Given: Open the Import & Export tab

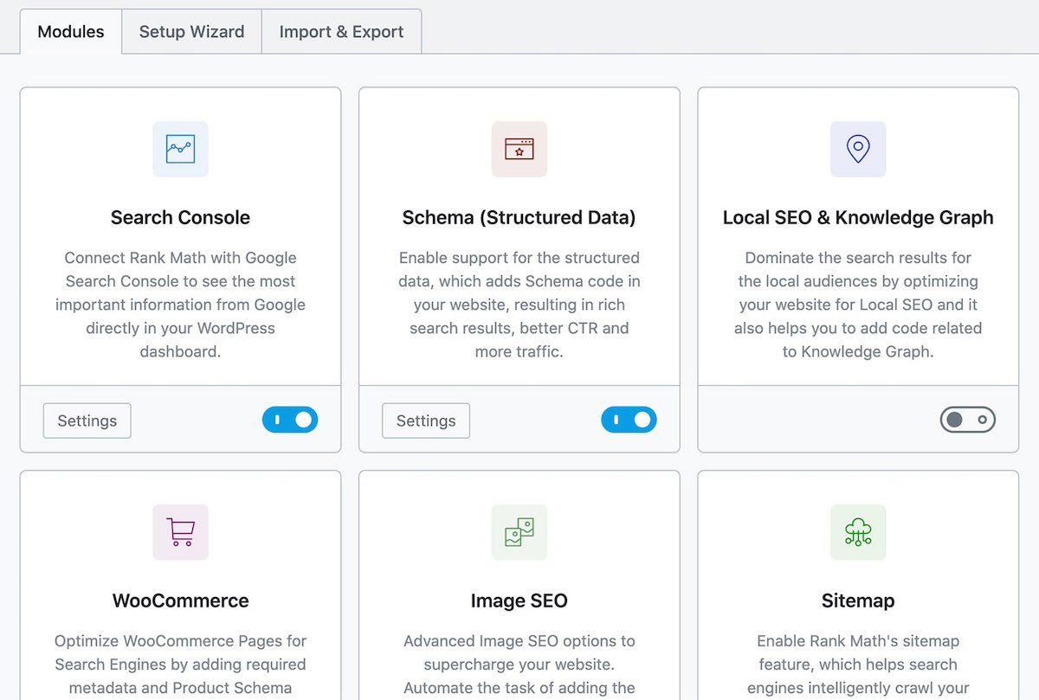Looking at the screenshot, I should [x=341, y=32].
